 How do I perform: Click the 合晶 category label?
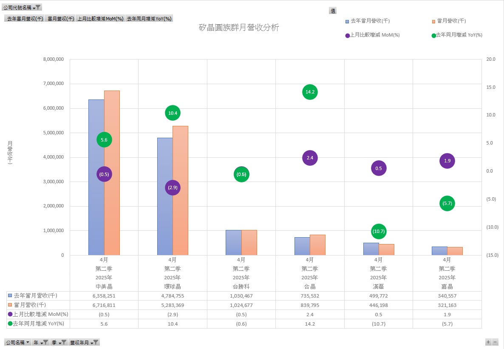pyautogui.click(x=310, y=286)
